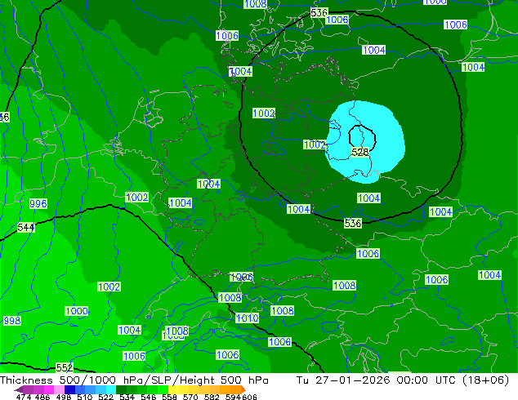Image resolution: width=518 pixels, height=400 pixels.
Task: Click the dark navy-blue swatch in the legend
Action: pyautogui.click(x=69, y=389)
